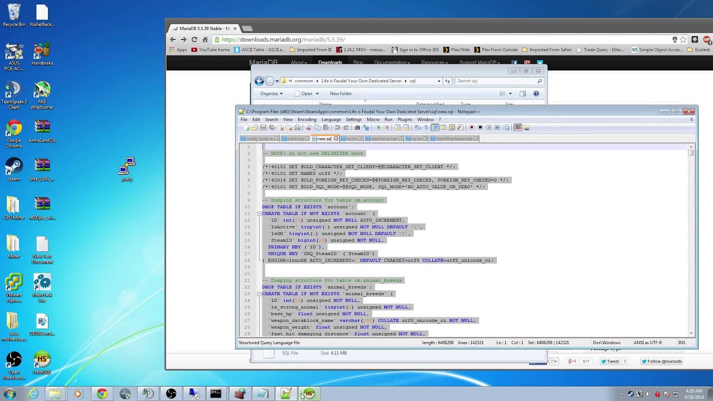
Task: Expand the About menu on MariaDB page
Action: (x=299, y=62)
